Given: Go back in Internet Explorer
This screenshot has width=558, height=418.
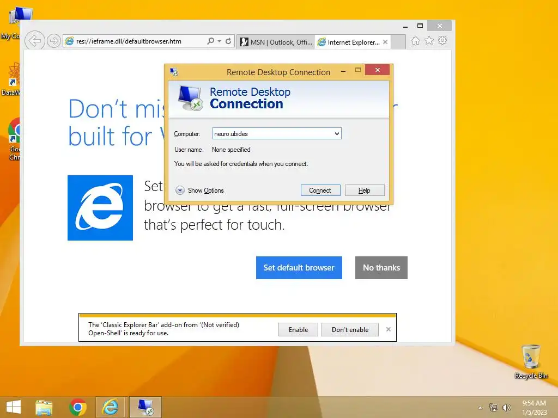Looking at the screenshot, I should pyautogui.click(x=34, y=41).
